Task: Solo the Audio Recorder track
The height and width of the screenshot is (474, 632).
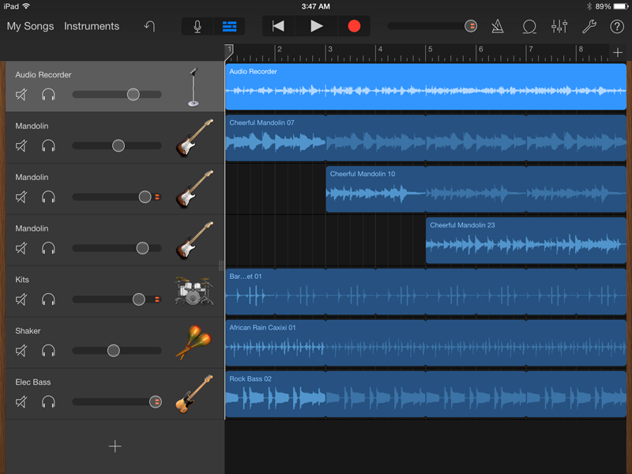Action: 48,94
